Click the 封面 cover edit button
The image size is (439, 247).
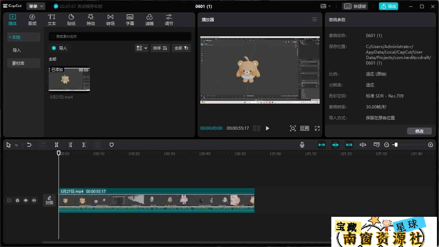click(x=49, y=200)
